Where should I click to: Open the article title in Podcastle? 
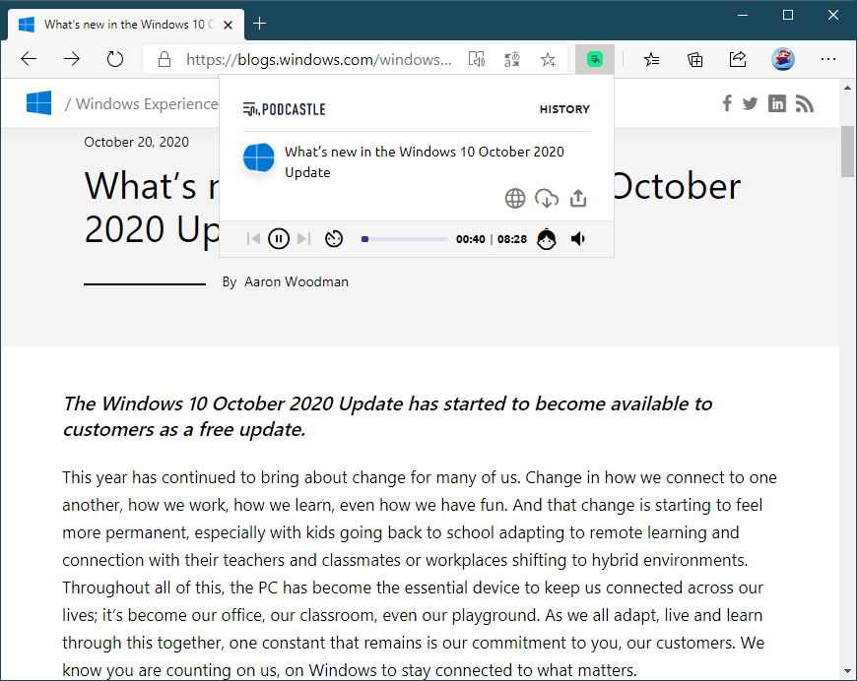[x=425, y=161]
